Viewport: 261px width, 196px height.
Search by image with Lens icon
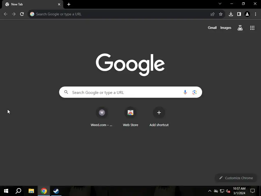tap(194, 92)
